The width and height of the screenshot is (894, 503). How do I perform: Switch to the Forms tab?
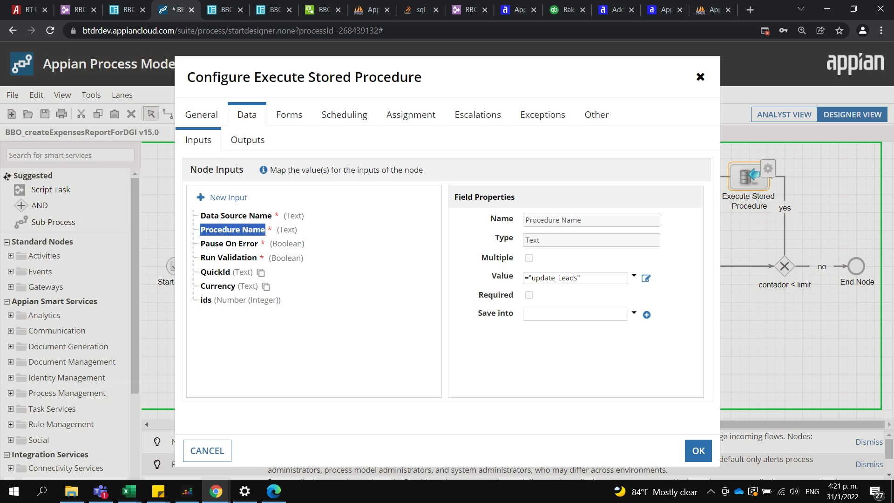click(x=289, y=115)
